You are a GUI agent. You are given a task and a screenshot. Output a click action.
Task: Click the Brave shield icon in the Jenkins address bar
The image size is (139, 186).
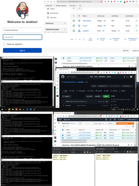(101, 2)
